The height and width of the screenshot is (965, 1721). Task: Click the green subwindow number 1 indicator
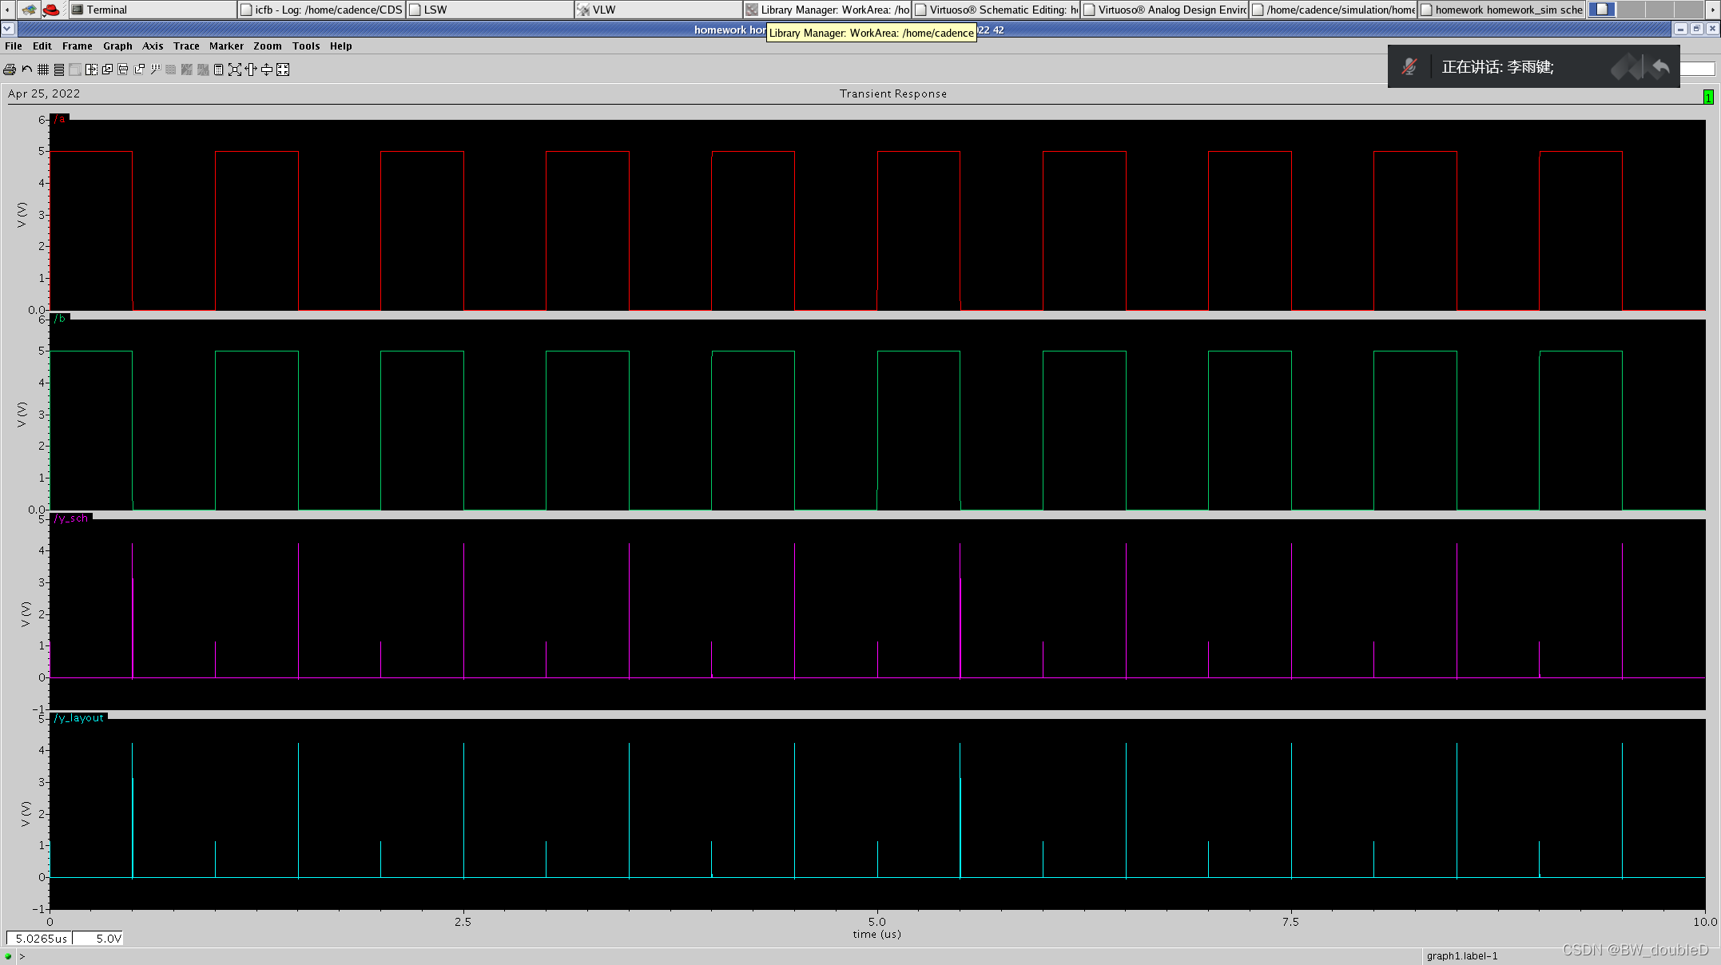point(1707,97)
